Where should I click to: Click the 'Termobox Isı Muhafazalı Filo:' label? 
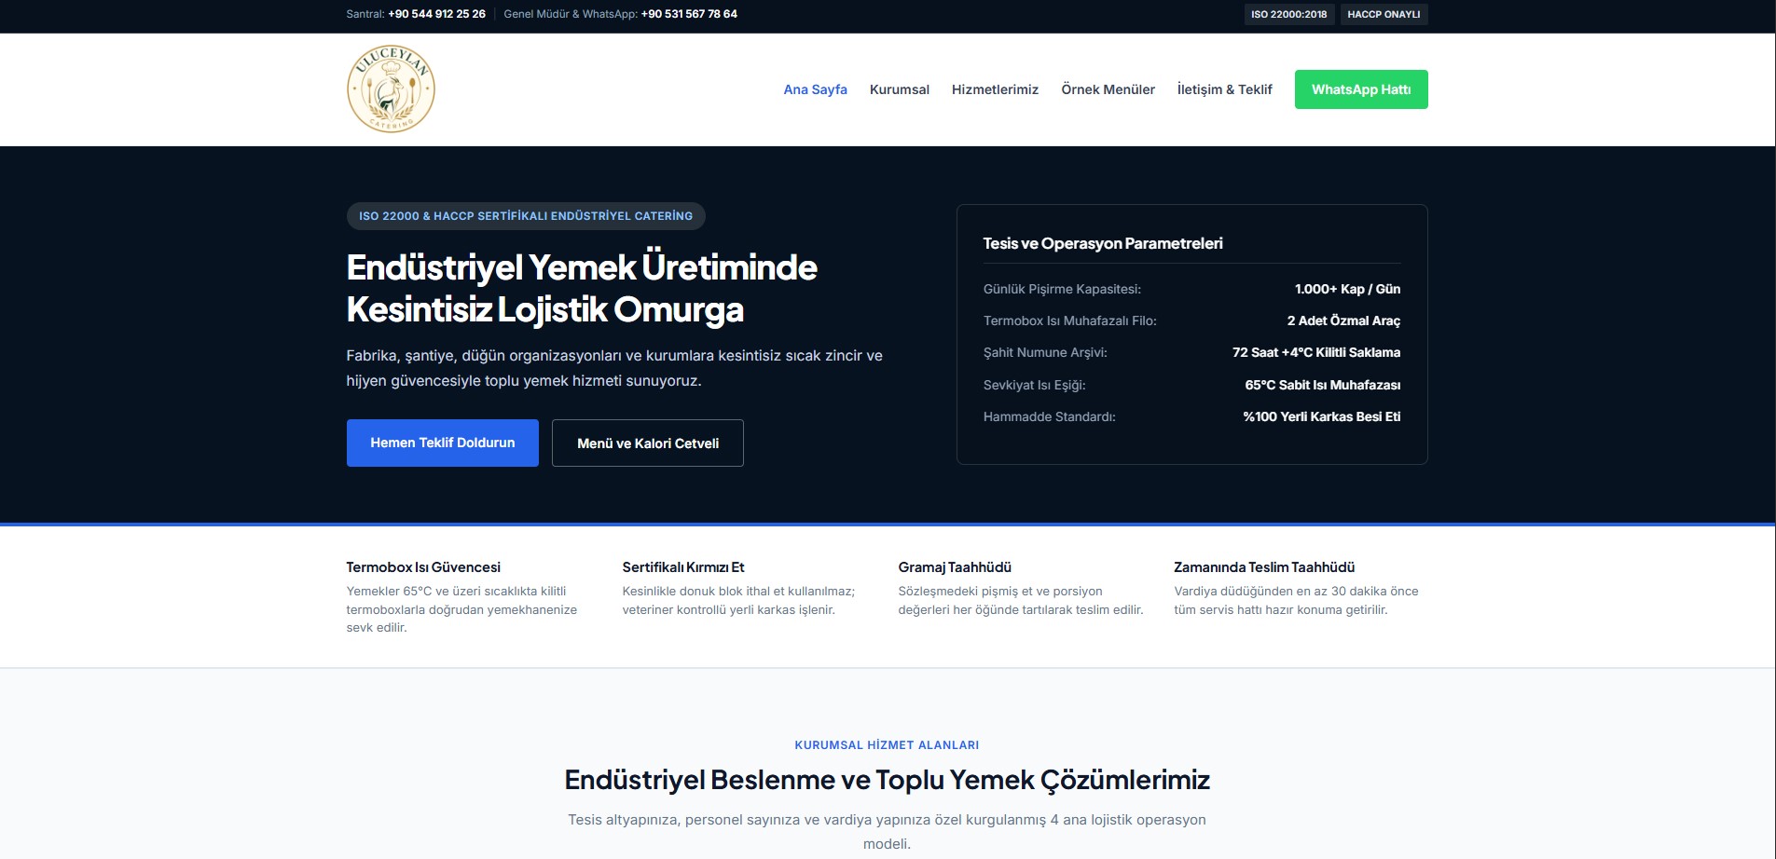(x=1069, y=320)
